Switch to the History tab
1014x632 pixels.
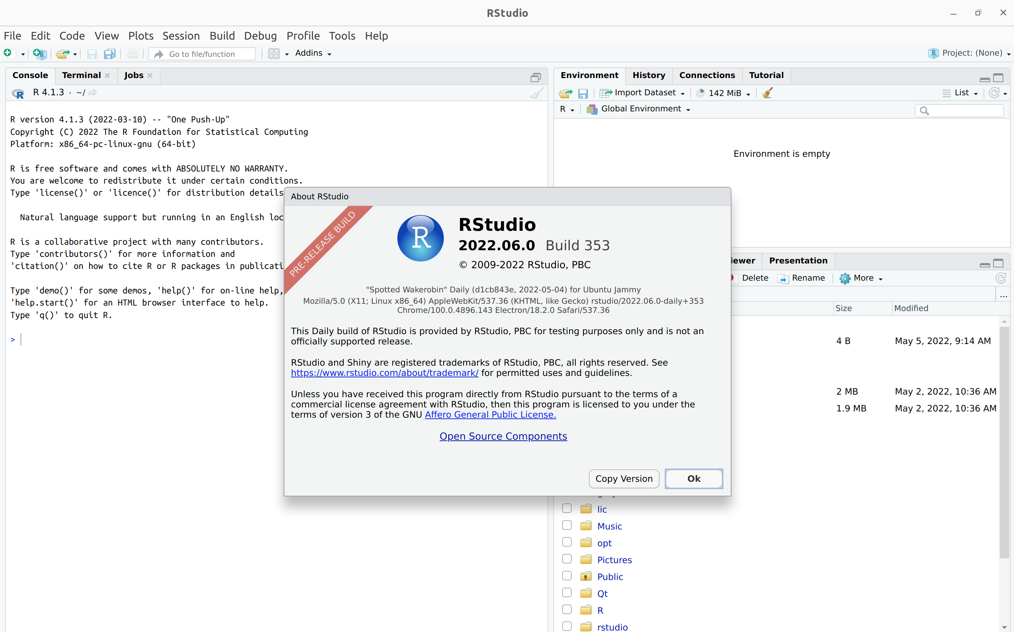coord(648,75)
